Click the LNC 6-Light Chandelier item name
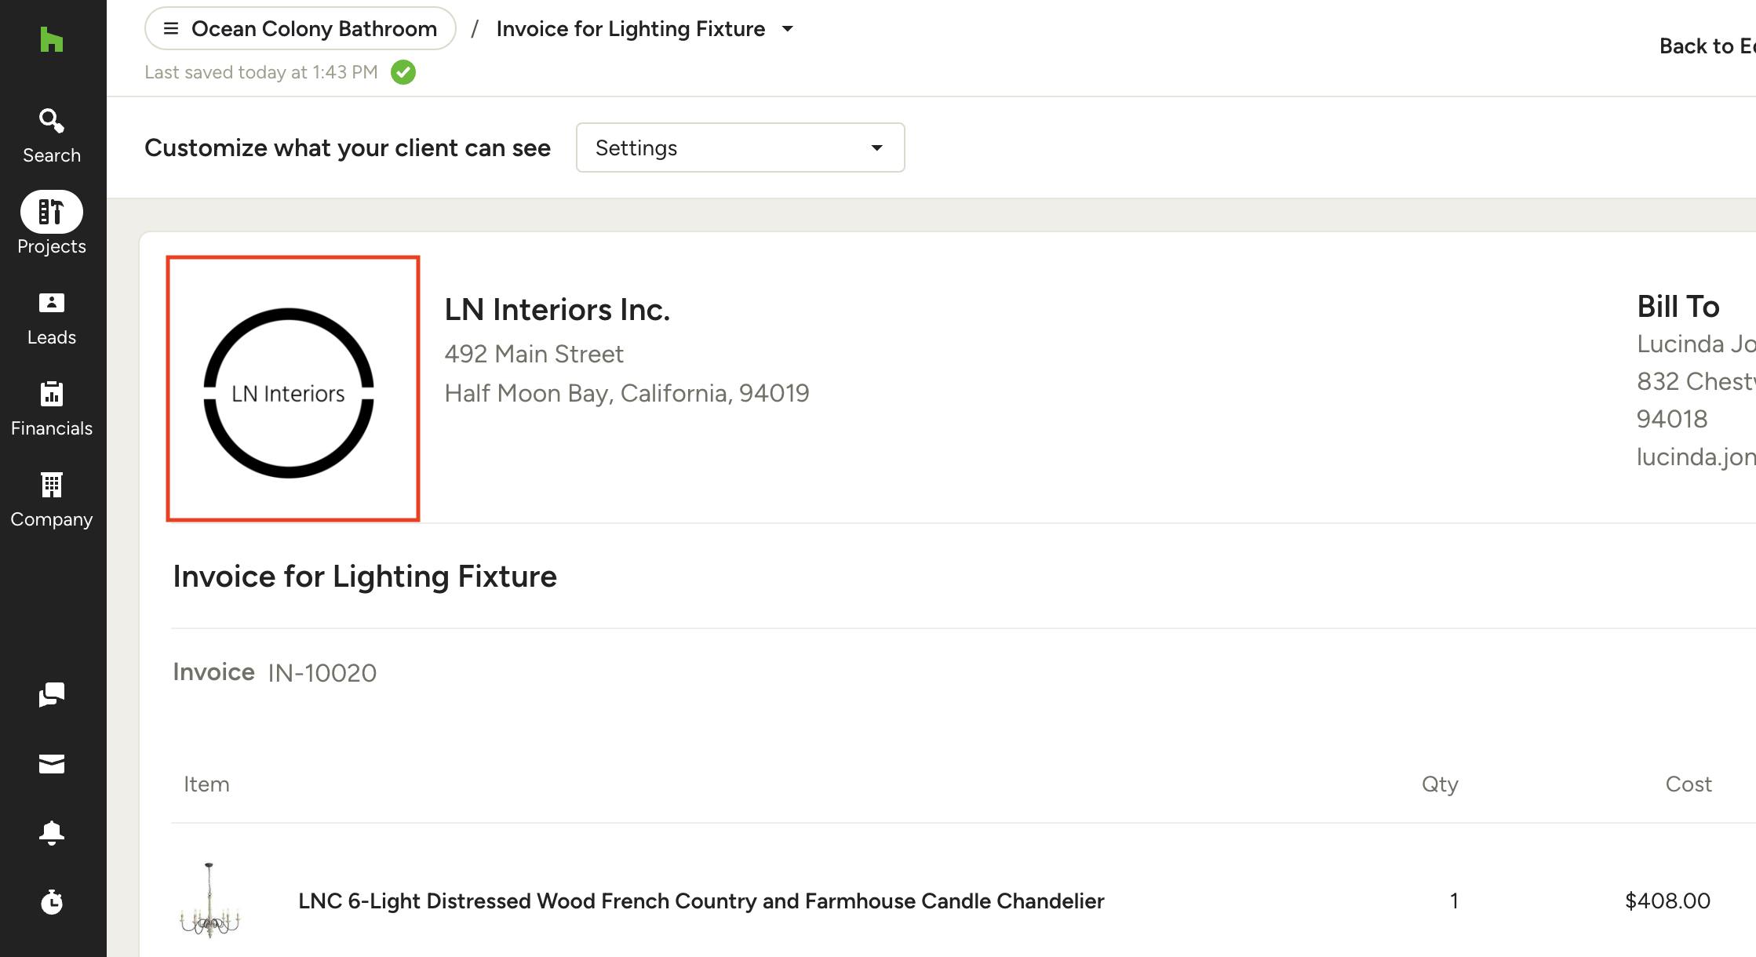The width and height of the screenshot is (1756, 957). (x=701, y=901)
